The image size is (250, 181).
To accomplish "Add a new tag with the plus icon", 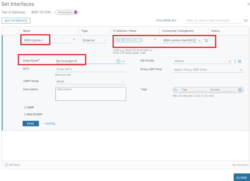I will coord(240,90).
